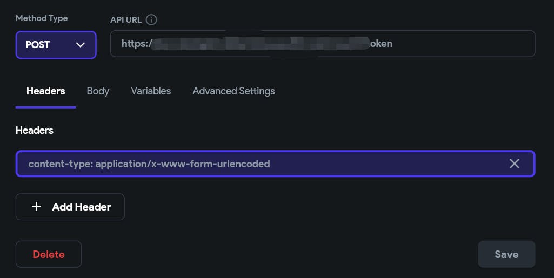Screen dimensions: 554x278
Task: Click the Headers section heading above the field
Action: pos(35,130)
